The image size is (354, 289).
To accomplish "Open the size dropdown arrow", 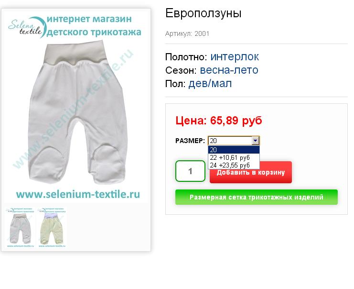I will [x=255, y=141].
